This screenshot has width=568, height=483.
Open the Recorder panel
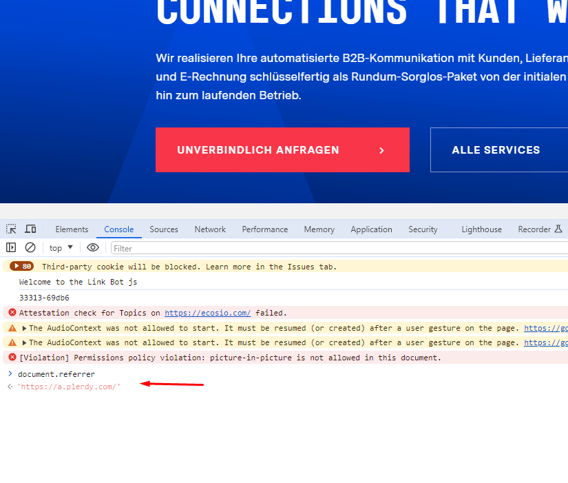click(536, 229)
